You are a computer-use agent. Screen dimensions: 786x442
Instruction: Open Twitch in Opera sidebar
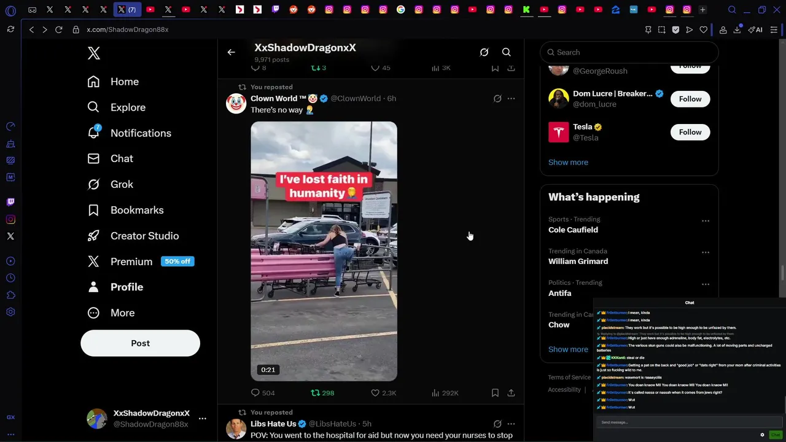click(10, 202)
